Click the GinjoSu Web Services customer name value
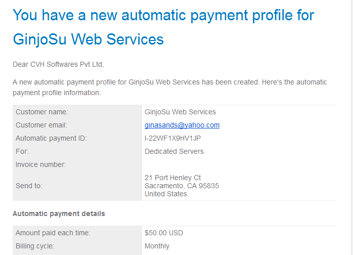 [180, 112]
